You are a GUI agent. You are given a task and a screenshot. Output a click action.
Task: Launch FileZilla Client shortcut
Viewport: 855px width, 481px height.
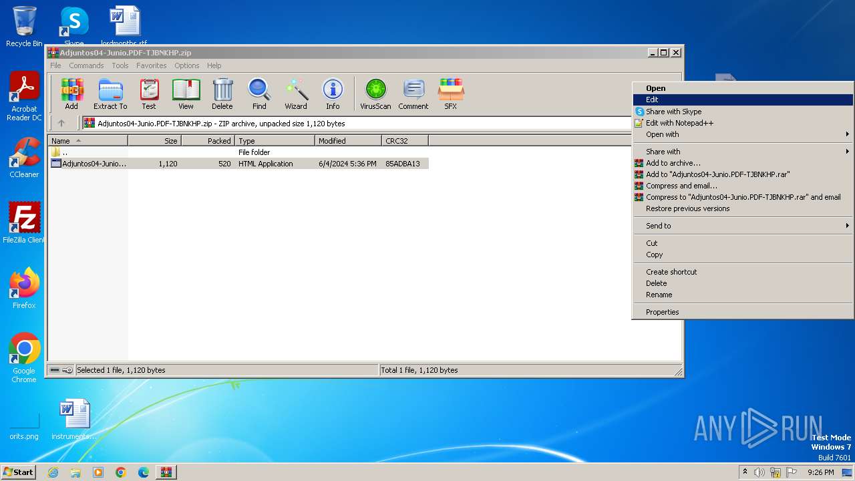[24, 222]
